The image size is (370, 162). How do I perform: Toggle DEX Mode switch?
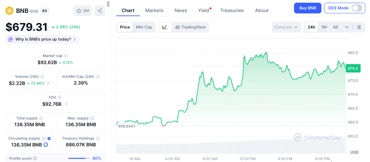[356, 8]
